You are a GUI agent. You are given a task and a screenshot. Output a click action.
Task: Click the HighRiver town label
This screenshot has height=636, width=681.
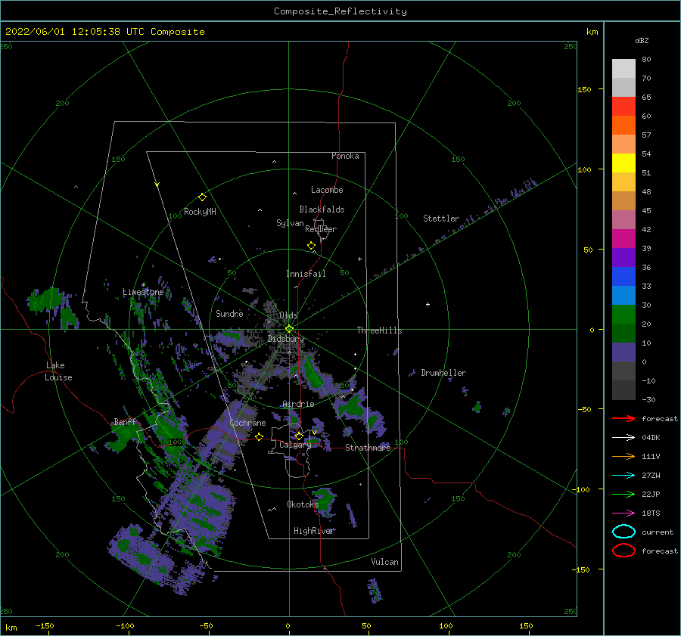pyautogui.click(x=313, y=531)
